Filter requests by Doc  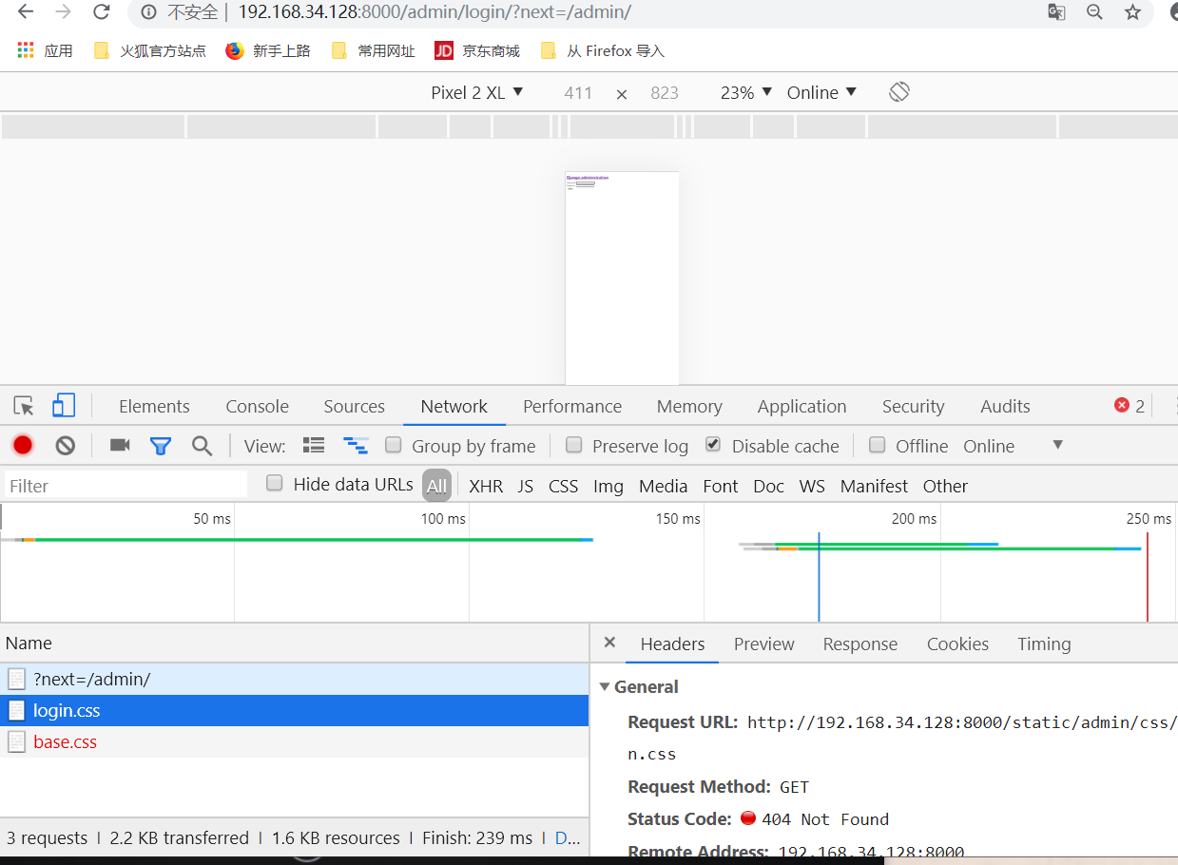pyautogui.click(x=768, y=486)
